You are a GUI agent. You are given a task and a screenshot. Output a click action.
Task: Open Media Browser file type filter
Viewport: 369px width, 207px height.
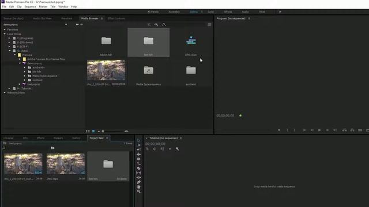click(149, 24)
